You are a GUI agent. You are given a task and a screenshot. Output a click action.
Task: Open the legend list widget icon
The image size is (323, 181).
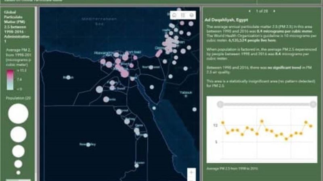click(x=183, y=15)
